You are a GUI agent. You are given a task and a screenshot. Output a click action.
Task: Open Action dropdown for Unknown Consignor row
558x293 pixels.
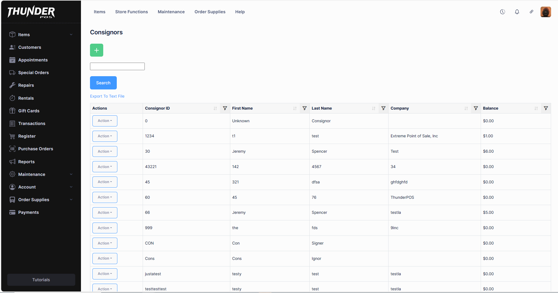click(105, 121)
